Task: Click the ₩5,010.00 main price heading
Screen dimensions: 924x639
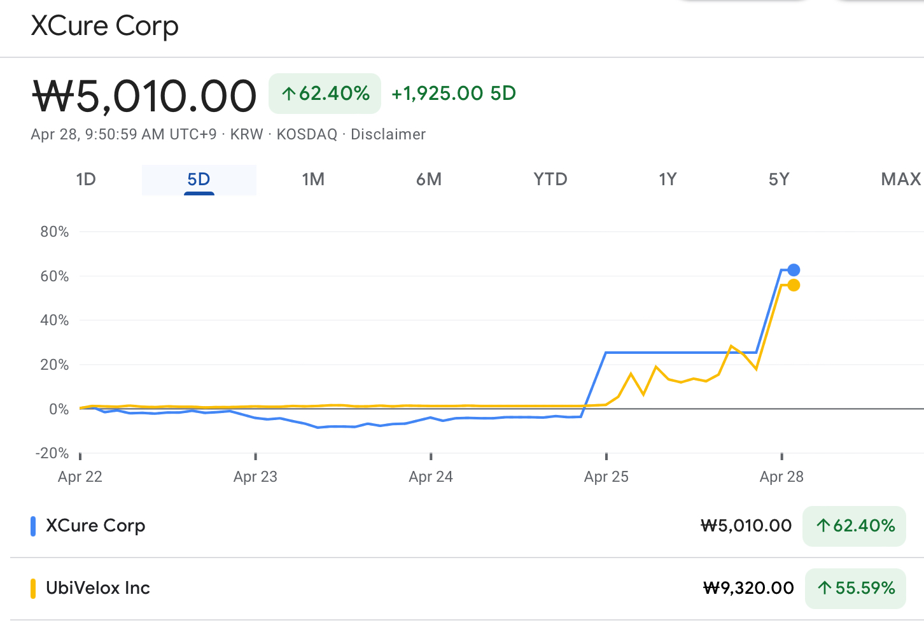Action: pos(144,96)
